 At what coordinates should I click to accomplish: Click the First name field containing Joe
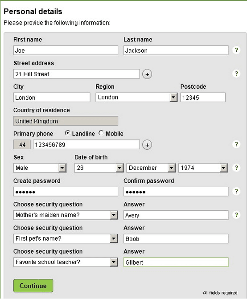click(66, 50)
